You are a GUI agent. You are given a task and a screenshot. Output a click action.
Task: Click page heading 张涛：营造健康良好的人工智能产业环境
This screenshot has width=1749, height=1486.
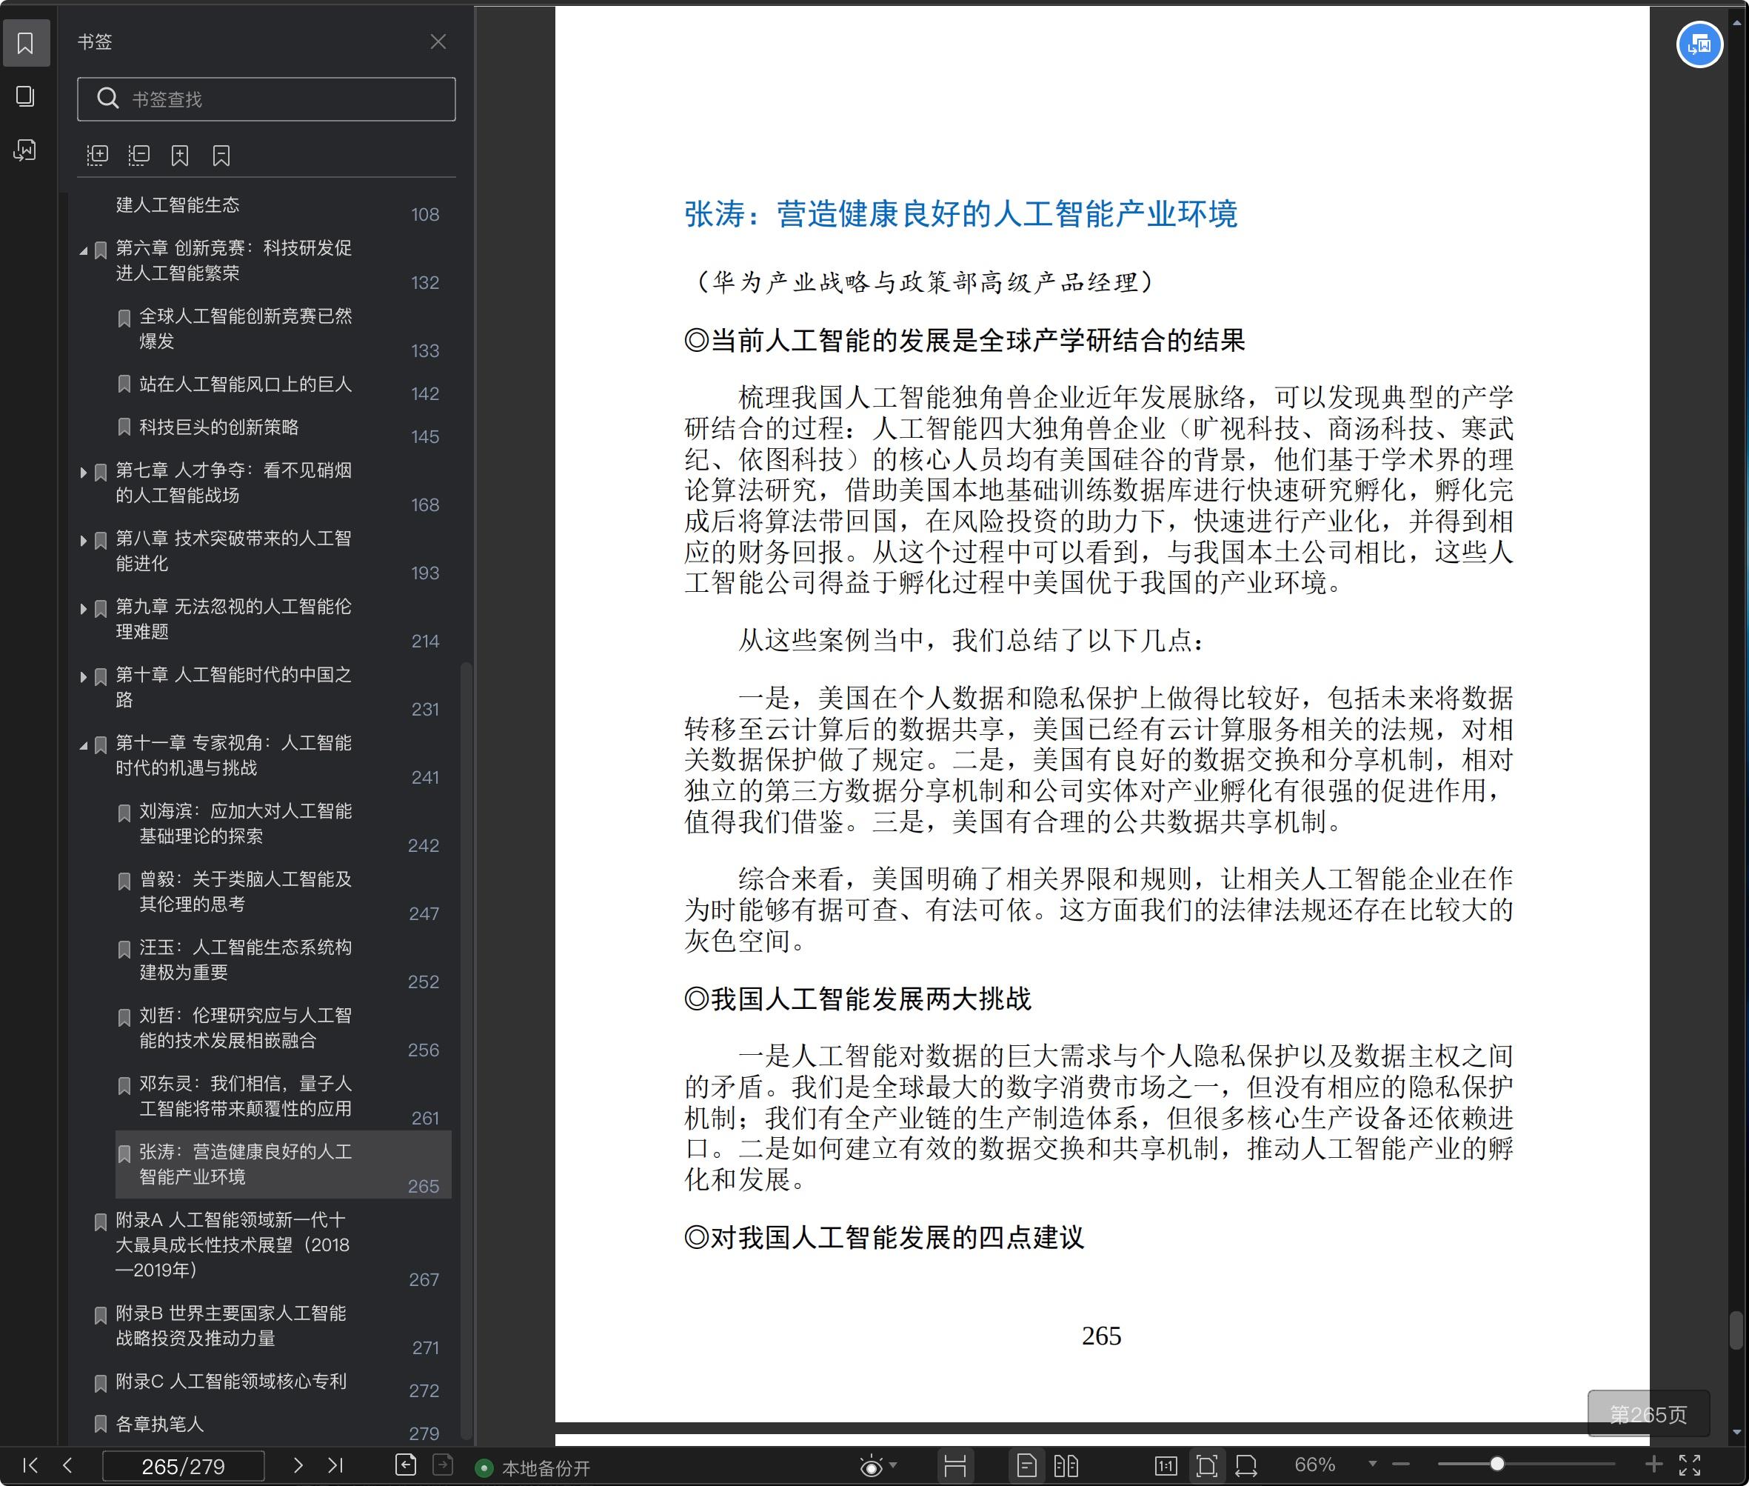pyautogui.click(x=961, y=214)
